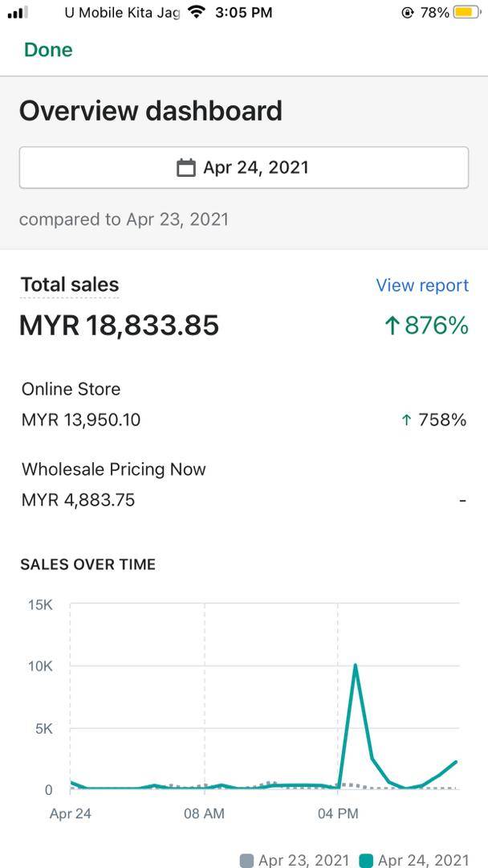The width and height of the screenshot is (488, 868).
Task: Tap the teal Apr 24, 2021 legend swatch
Action: click(x=366, y=860)
